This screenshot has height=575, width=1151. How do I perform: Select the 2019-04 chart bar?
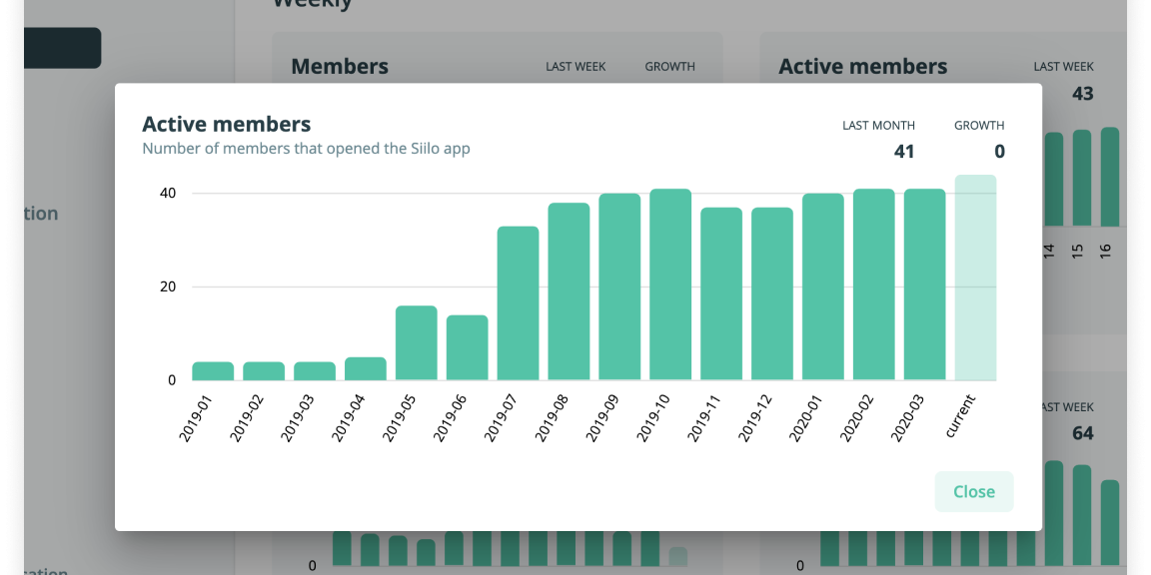point(366,369)
